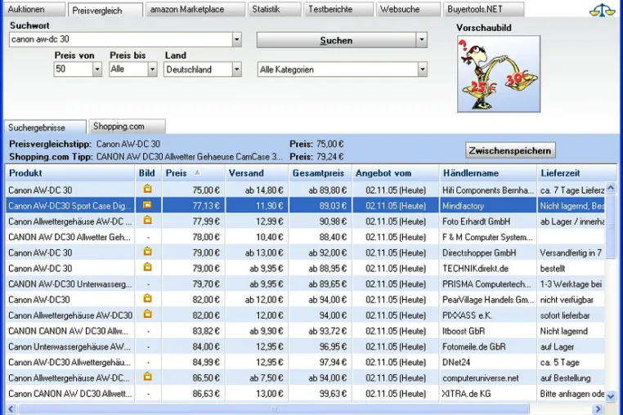This screenshot has height=415, width=623.
Task: Click the vertical scrollbar up arrow
Action: pyautogui.click(x=611, y=187)
